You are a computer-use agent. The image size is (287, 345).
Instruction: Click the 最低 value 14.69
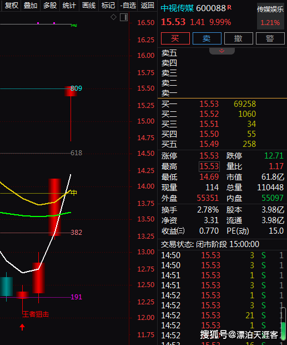pos(209,177)
